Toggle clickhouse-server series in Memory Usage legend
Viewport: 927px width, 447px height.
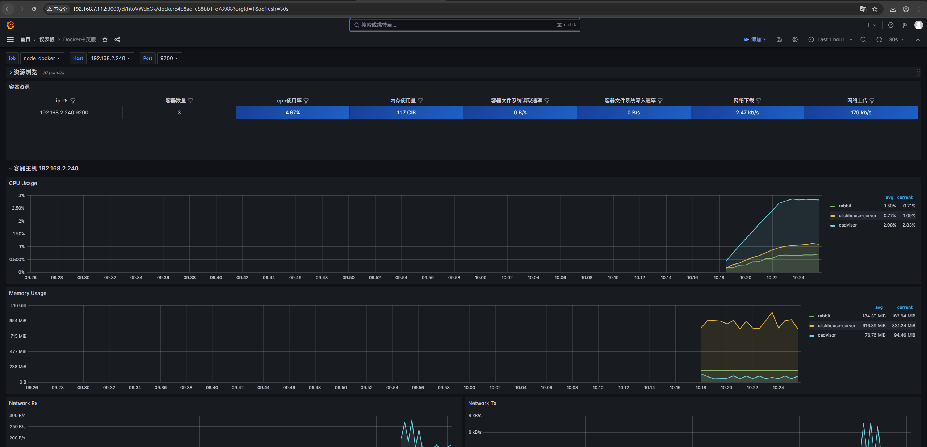[836, 326]
